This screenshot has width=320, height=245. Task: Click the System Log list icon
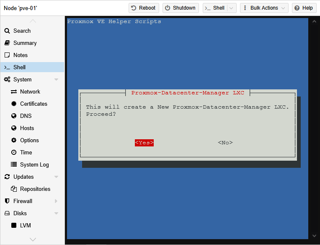[14, 164]
